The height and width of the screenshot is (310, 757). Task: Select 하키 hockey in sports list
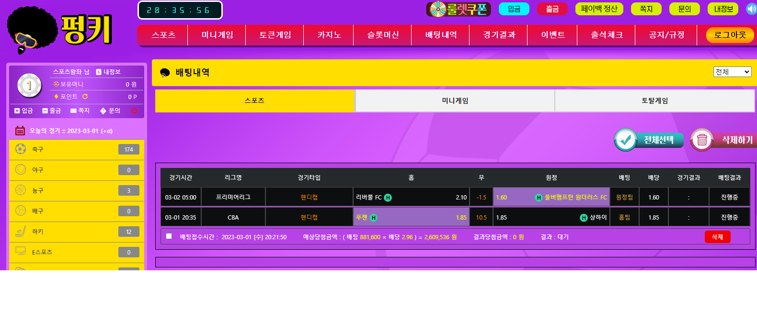[x=77, y=232]
